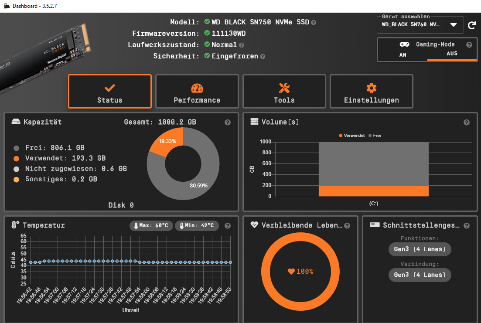This screenshot has height=323, width=481.
Task: Click the "Frei: 806.1 GB" text
Action: [x=55, y=148]
